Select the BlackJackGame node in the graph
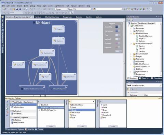Image resolution: width=164 pixels, height=135 pixels. (40, 65)
